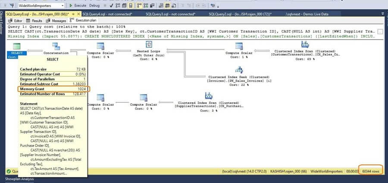This screenshot has width=388, height=183.
Task: Click the Change Connection toolbar icon
Action: pyautogui.click(x=12, y=6)
